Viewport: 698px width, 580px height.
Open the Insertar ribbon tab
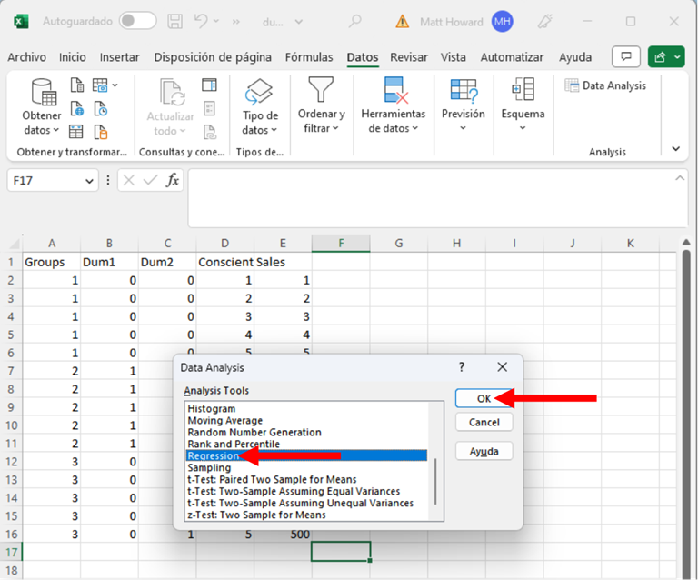click(x=119, y=57)
